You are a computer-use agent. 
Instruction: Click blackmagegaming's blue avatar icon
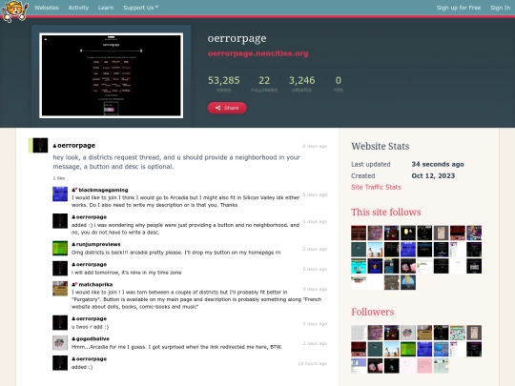[60, 194]
